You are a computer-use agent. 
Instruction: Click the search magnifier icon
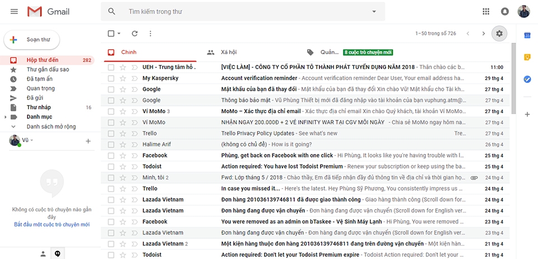coord(112,11)
